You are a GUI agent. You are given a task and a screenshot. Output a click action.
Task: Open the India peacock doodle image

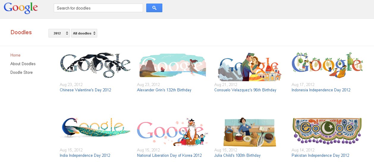click(95, 128)
